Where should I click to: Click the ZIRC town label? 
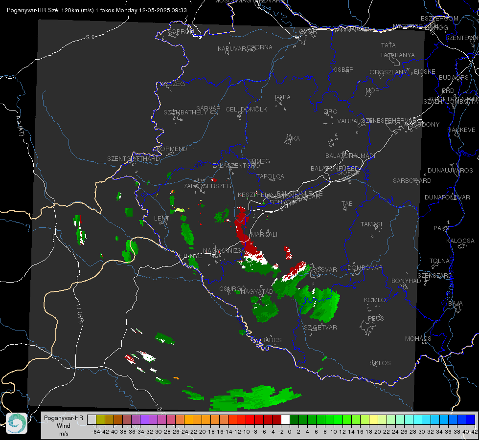point(330,112)
